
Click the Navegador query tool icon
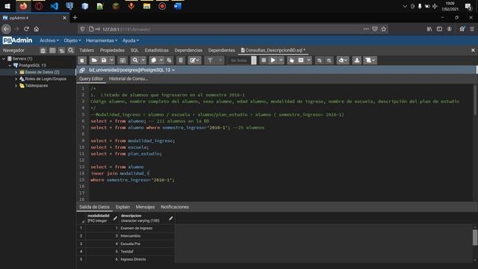click(43, 50)
